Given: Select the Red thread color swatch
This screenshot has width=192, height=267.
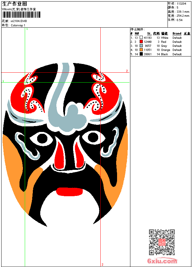Looking at the screenshot, I should click(141, 41).
